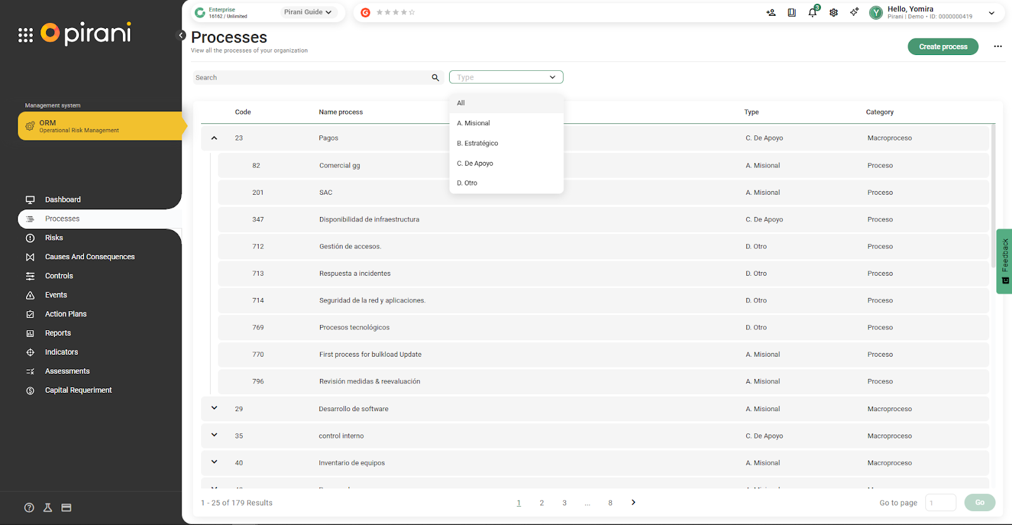Select 'B. Estratégico' from Type list
Image resolution: width=1012 pixels, height=525 pixels.
coord(478,144)
